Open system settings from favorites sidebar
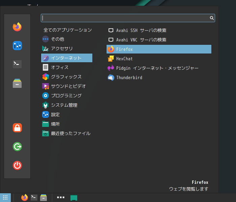236x202 pixels. (17, 46)
